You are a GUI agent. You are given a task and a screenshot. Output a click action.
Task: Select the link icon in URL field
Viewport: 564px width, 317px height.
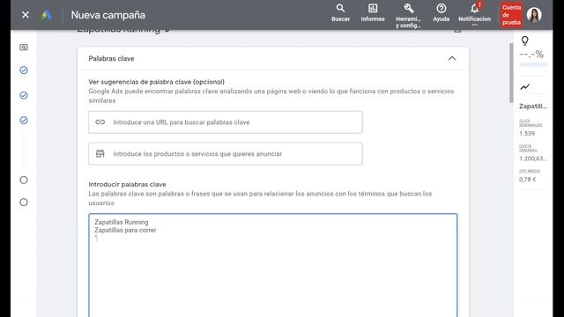[x=100, y=122]
